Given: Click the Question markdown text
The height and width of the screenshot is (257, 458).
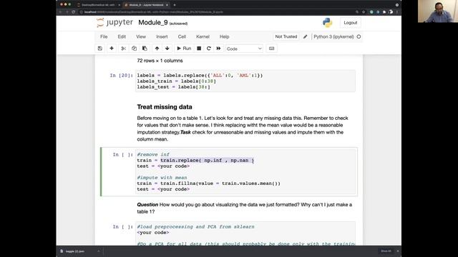Looking at the screenshot, I should pyautogui.click(x=245, y=208).
